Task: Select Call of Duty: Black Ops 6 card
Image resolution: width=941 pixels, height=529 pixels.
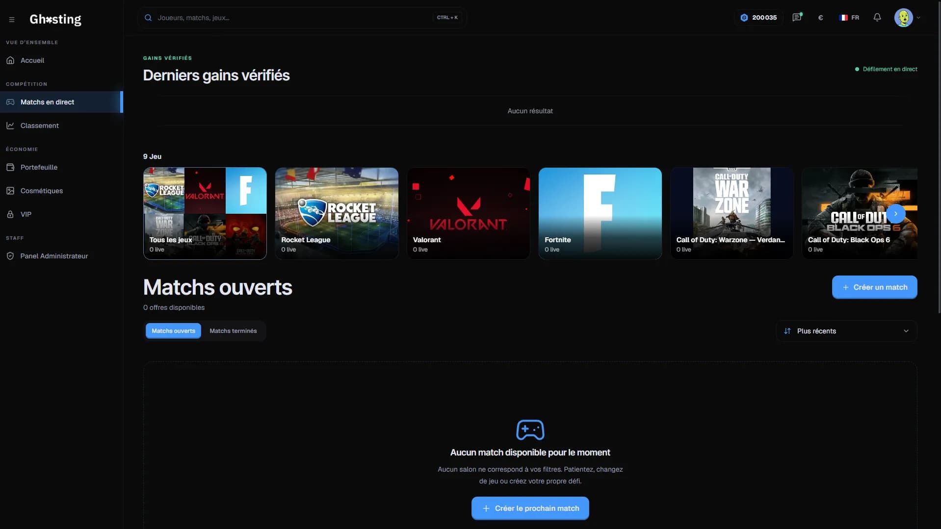Action: pos(860,213)
